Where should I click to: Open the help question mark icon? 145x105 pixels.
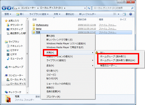pos(130,14)
